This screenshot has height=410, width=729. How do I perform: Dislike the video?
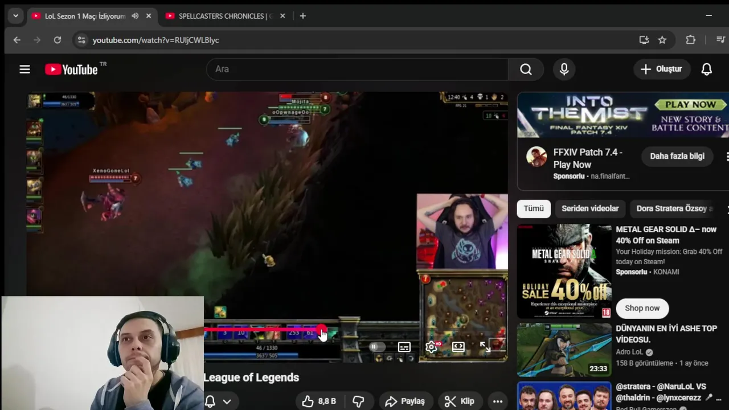click(358, 401)
